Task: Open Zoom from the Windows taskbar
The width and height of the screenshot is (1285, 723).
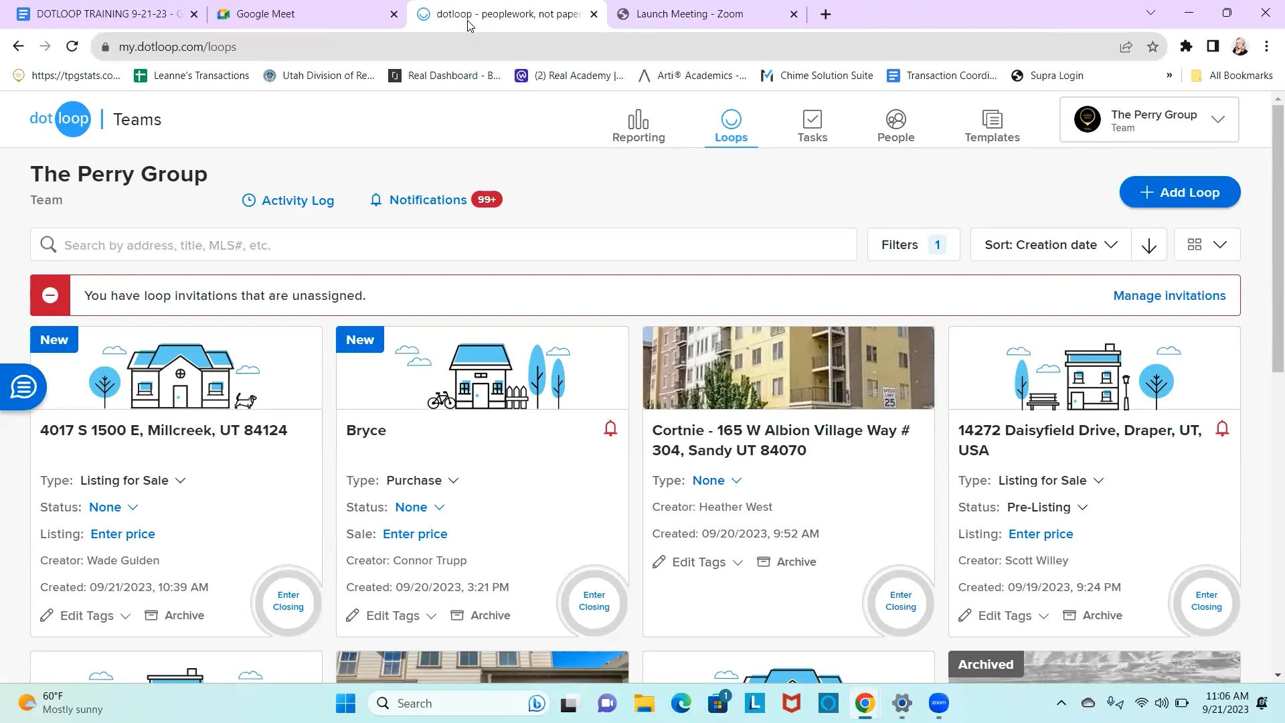Action: (938, 704)
